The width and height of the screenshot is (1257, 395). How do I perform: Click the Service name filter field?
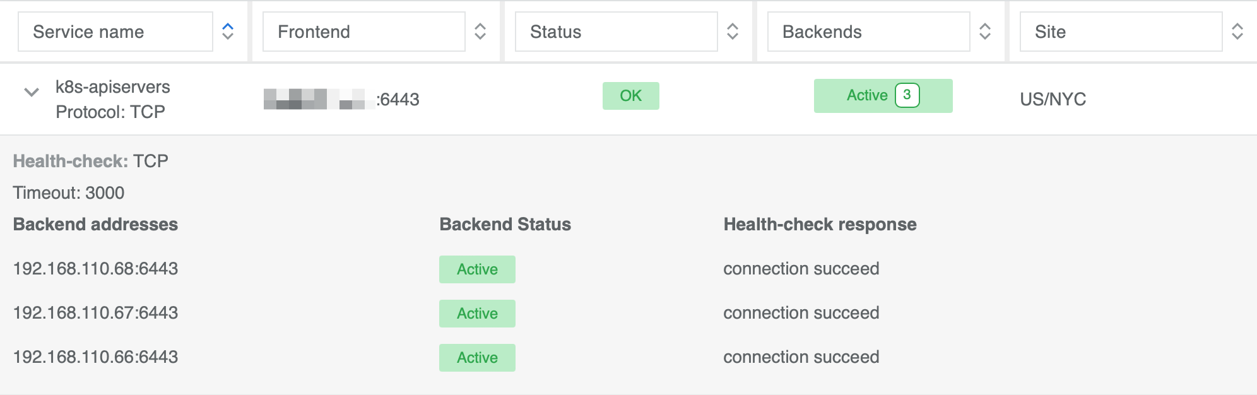click(115, 32)
